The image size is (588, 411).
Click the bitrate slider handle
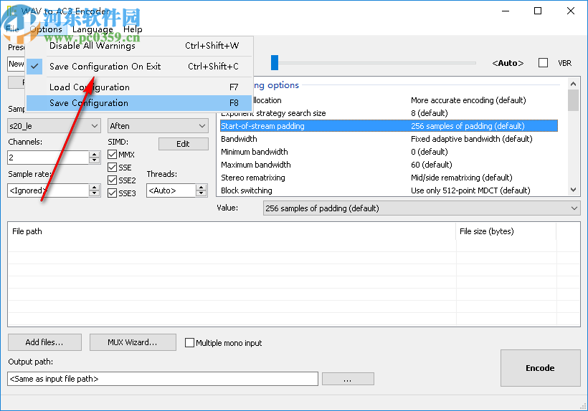pos(275,62)
